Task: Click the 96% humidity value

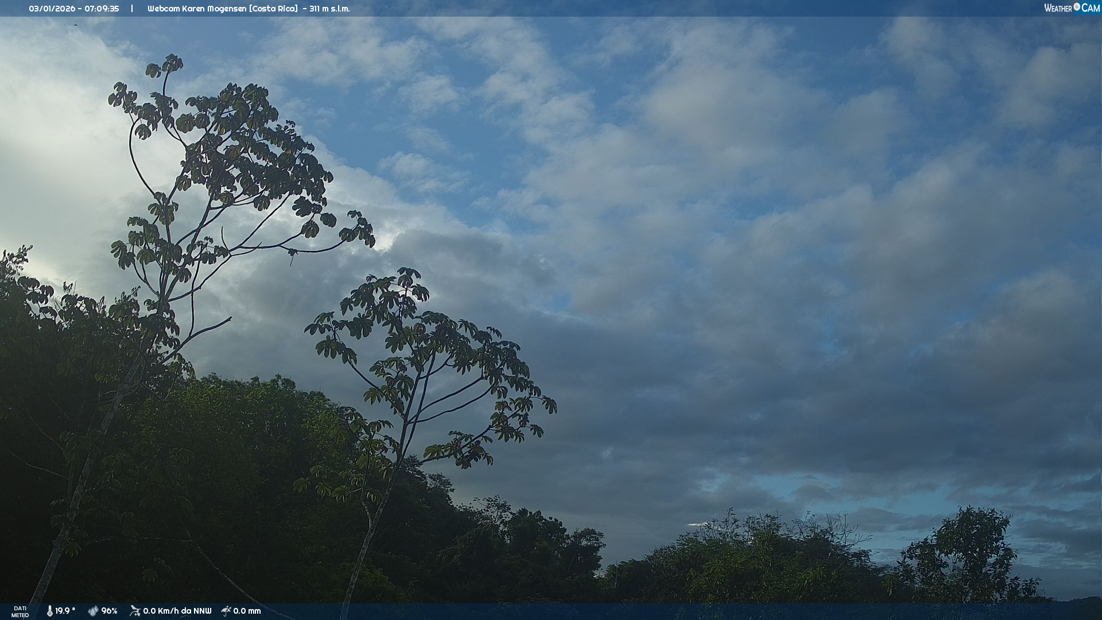Action: tap(109, 611)
